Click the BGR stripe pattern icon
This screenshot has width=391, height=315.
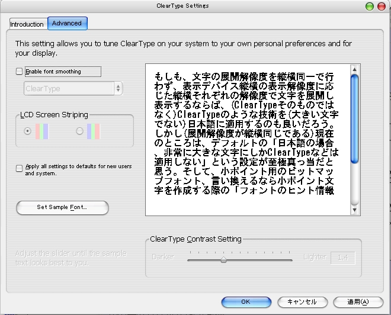pos(93,131)
